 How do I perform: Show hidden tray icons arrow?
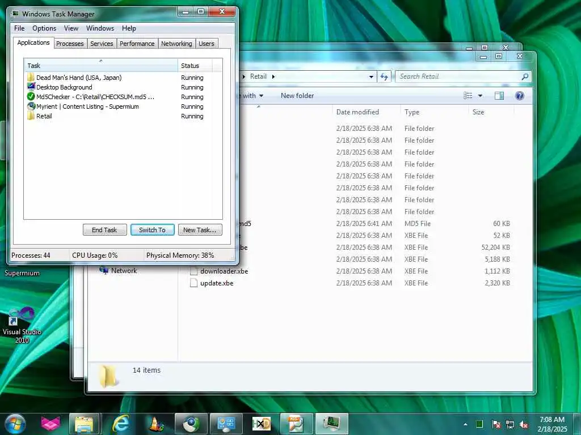pos(465,424)
